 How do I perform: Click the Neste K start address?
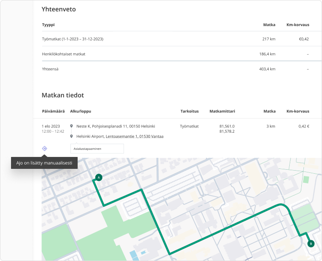(x=116, y=126)
